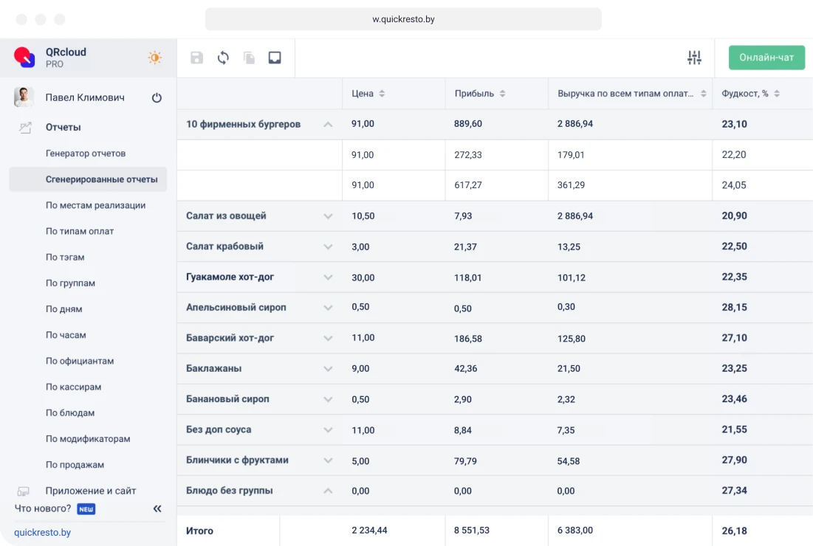Expand the Баварский хот-дог row
Viewport: 813px width, 546px height.
328,339
